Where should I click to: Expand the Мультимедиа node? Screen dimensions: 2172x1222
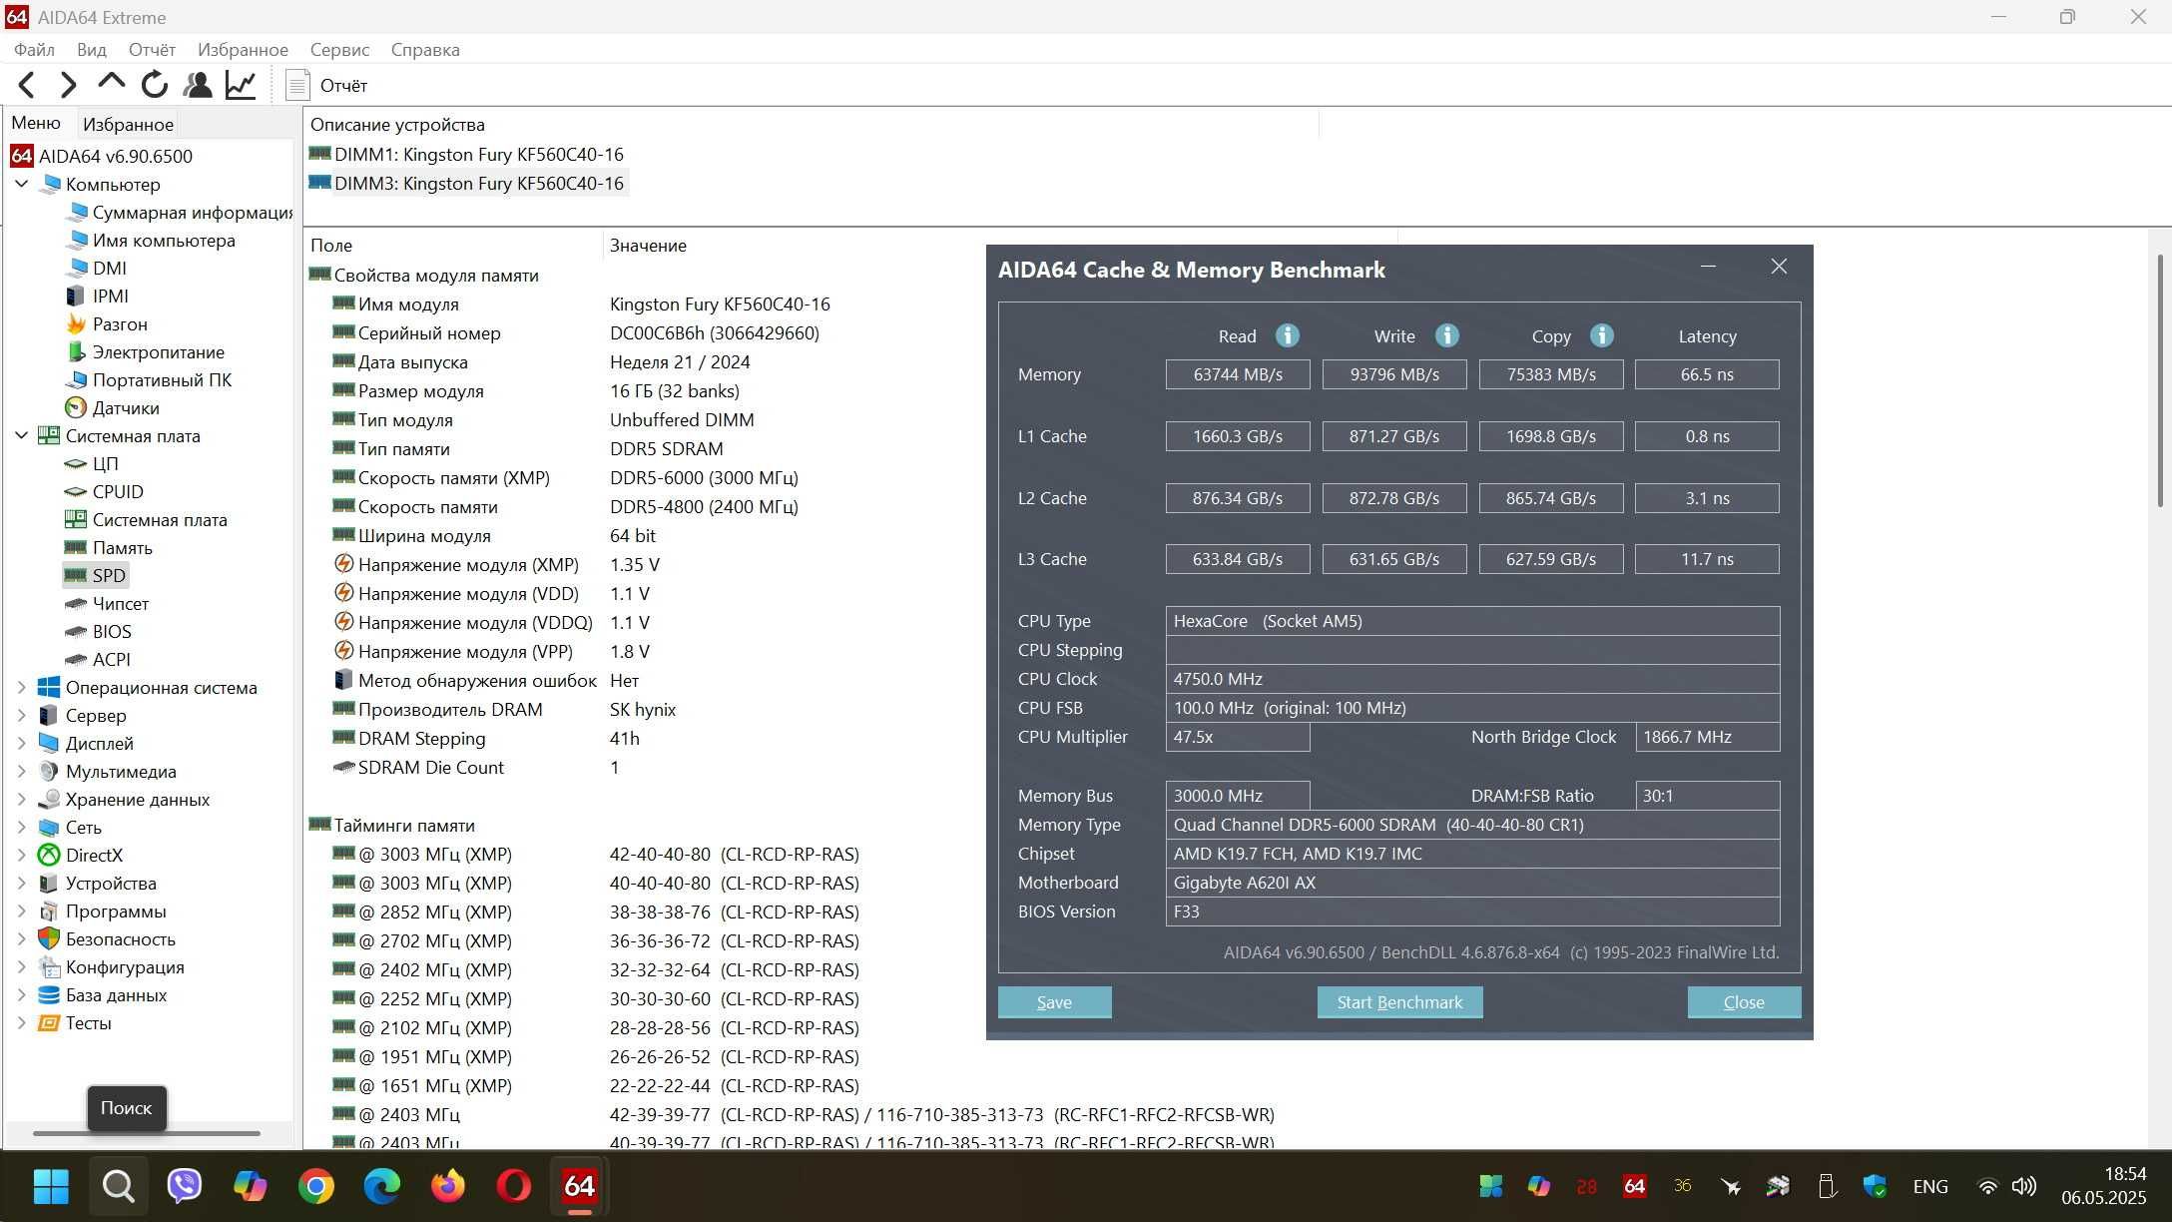point(21,771)
